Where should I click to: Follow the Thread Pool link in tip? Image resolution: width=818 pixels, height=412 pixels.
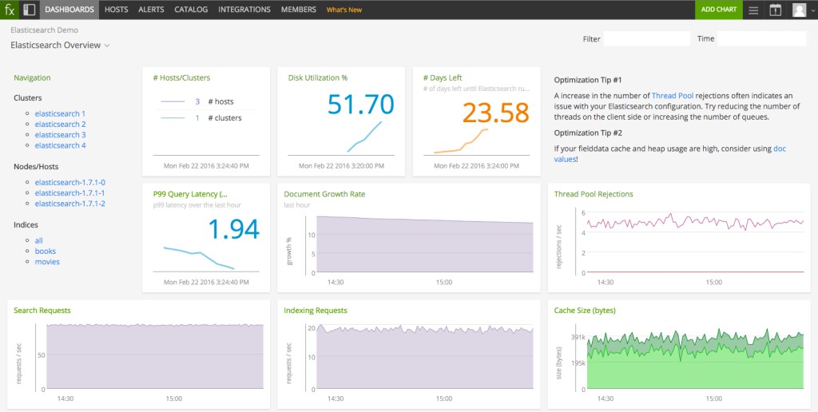tap(673, 96)
